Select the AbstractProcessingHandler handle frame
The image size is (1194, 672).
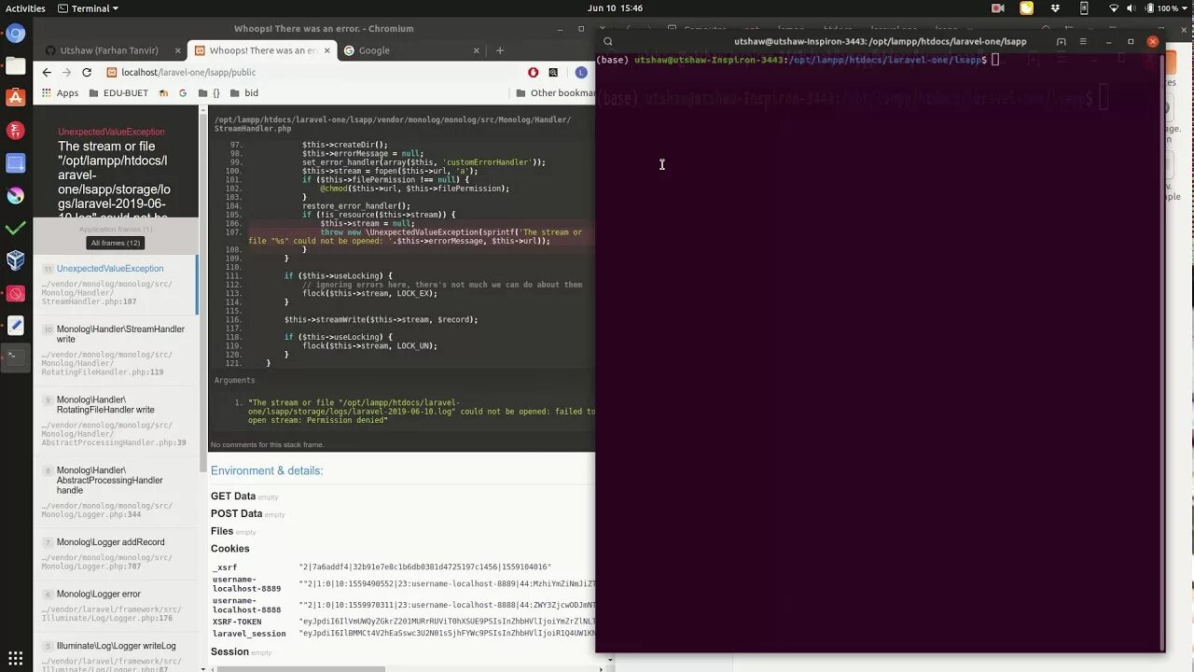(116, 492)
